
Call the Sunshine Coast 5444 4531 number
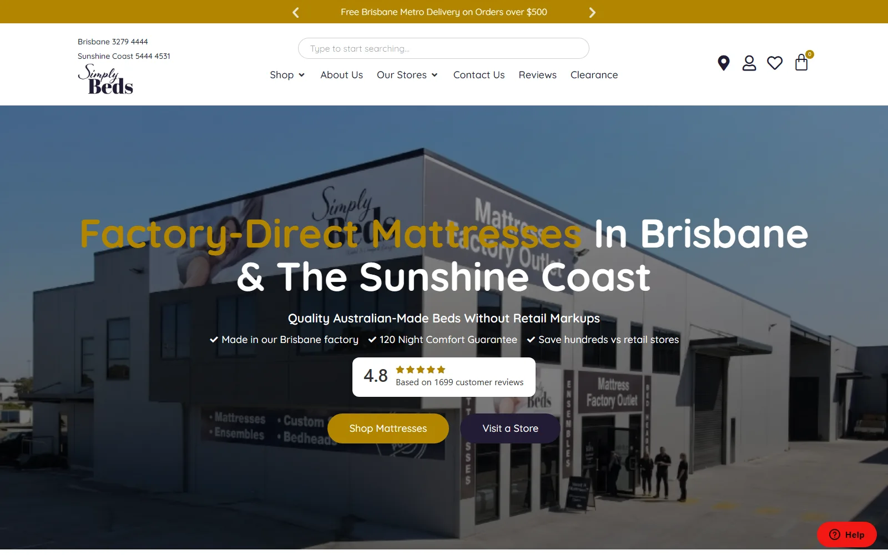tap(124, 56)
